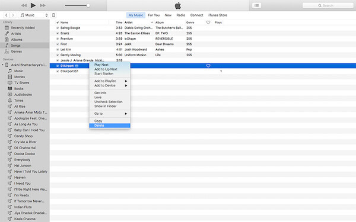Toggle the checkbox next to Premium
Image resolution: width=356 pixels, height=222 pixels.
[x=58, y=38]
